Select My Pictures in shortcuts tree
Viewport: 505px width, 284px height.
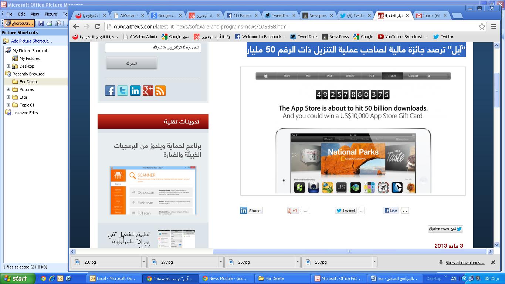pos(30,58)
